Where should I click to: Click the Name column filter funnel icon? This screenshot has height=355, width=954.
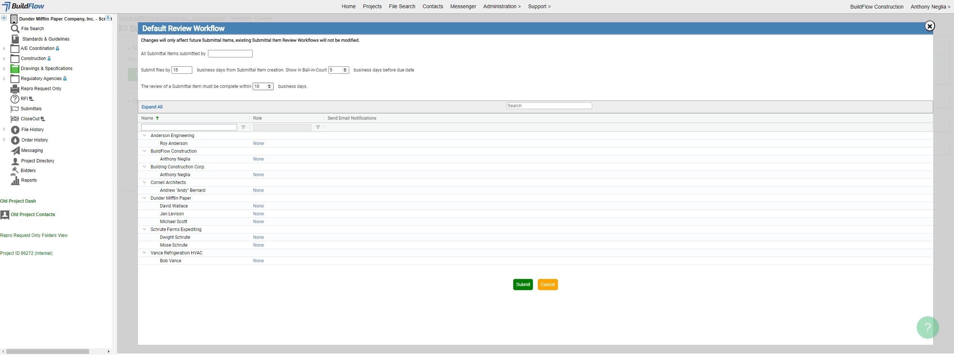(243, 127)
